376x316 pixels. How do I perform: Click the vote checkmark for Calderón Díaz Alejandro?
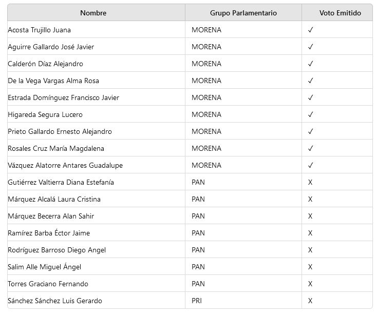(x=310, y=64)
